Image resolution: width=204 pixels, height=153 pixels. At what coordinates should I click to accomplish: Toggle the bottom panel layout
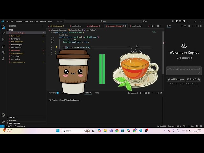coord(180,21)
